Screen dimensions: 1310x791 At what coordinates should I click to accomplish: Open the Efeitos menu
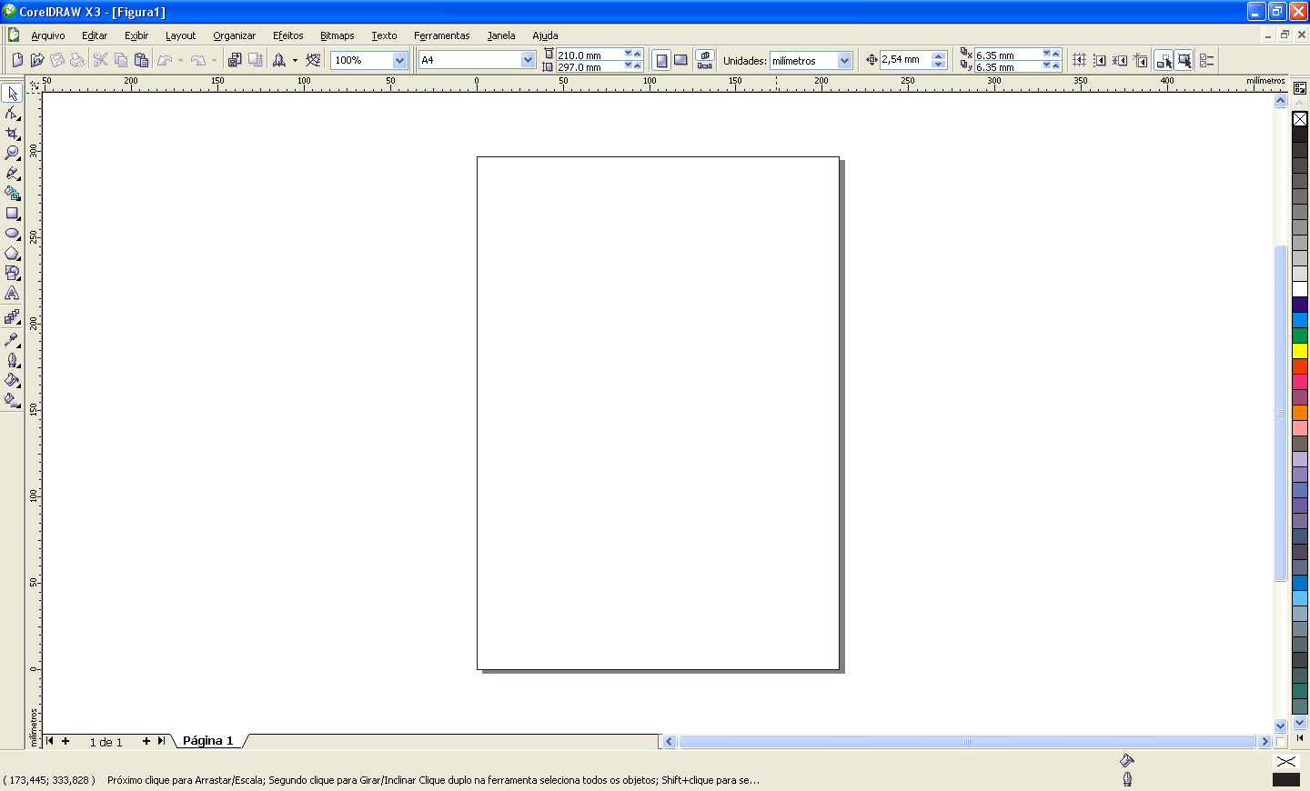click(288, 35)
